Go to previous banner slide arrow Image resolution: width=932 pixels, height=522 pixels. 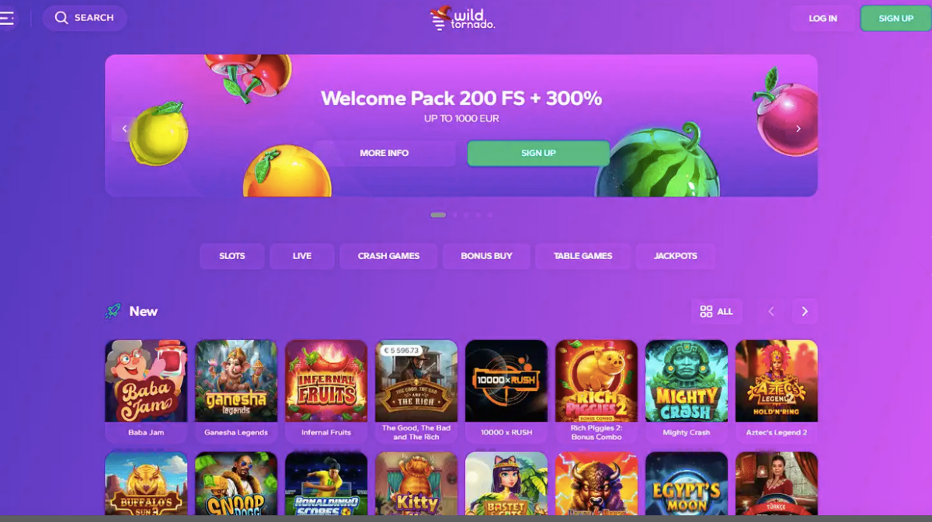pyautogui.click(x=124, y=129)
